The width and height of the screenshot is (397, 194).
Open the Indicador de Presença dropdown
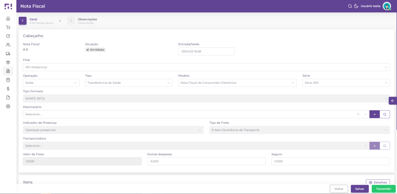[113, 130]
